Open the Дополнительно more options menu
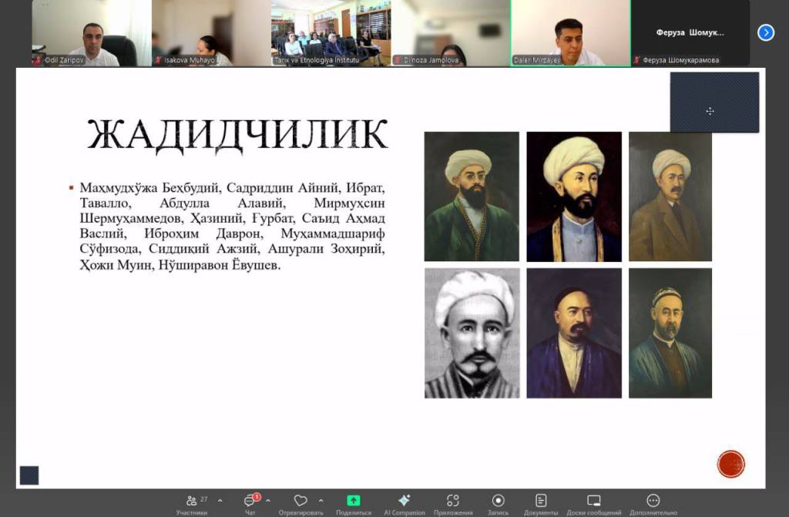The width and height of the screenshot is (789, 517). tap(653, 501)
